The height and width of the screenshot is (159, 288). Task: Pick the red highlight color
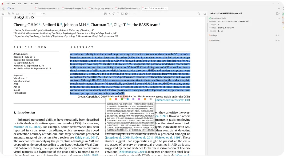[x=116, y=99]
